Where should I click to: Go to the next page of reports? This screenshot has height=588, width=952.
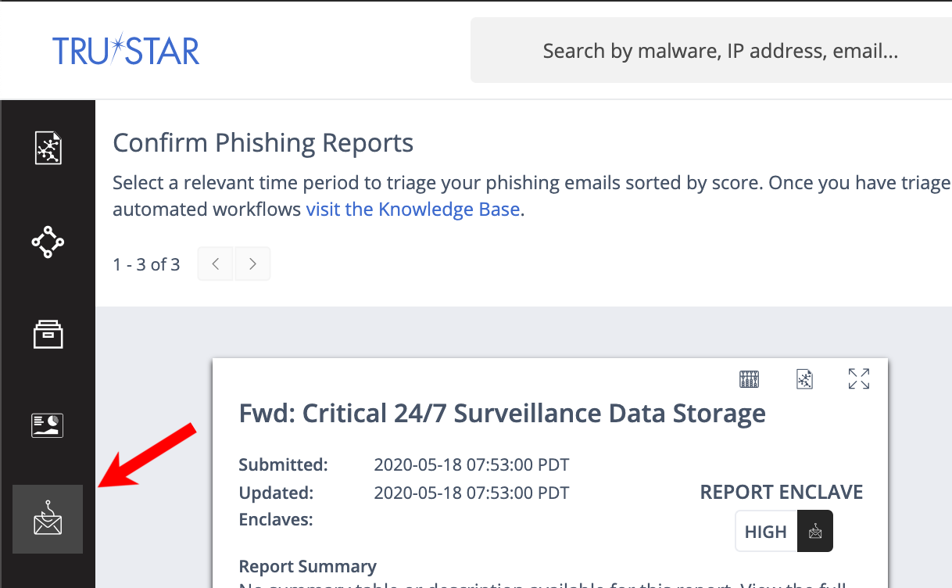252,264
